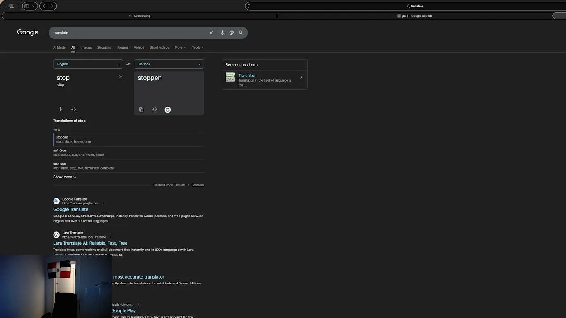
Task: Switch to Short videos tab
Action: click(x=159, y=47)
